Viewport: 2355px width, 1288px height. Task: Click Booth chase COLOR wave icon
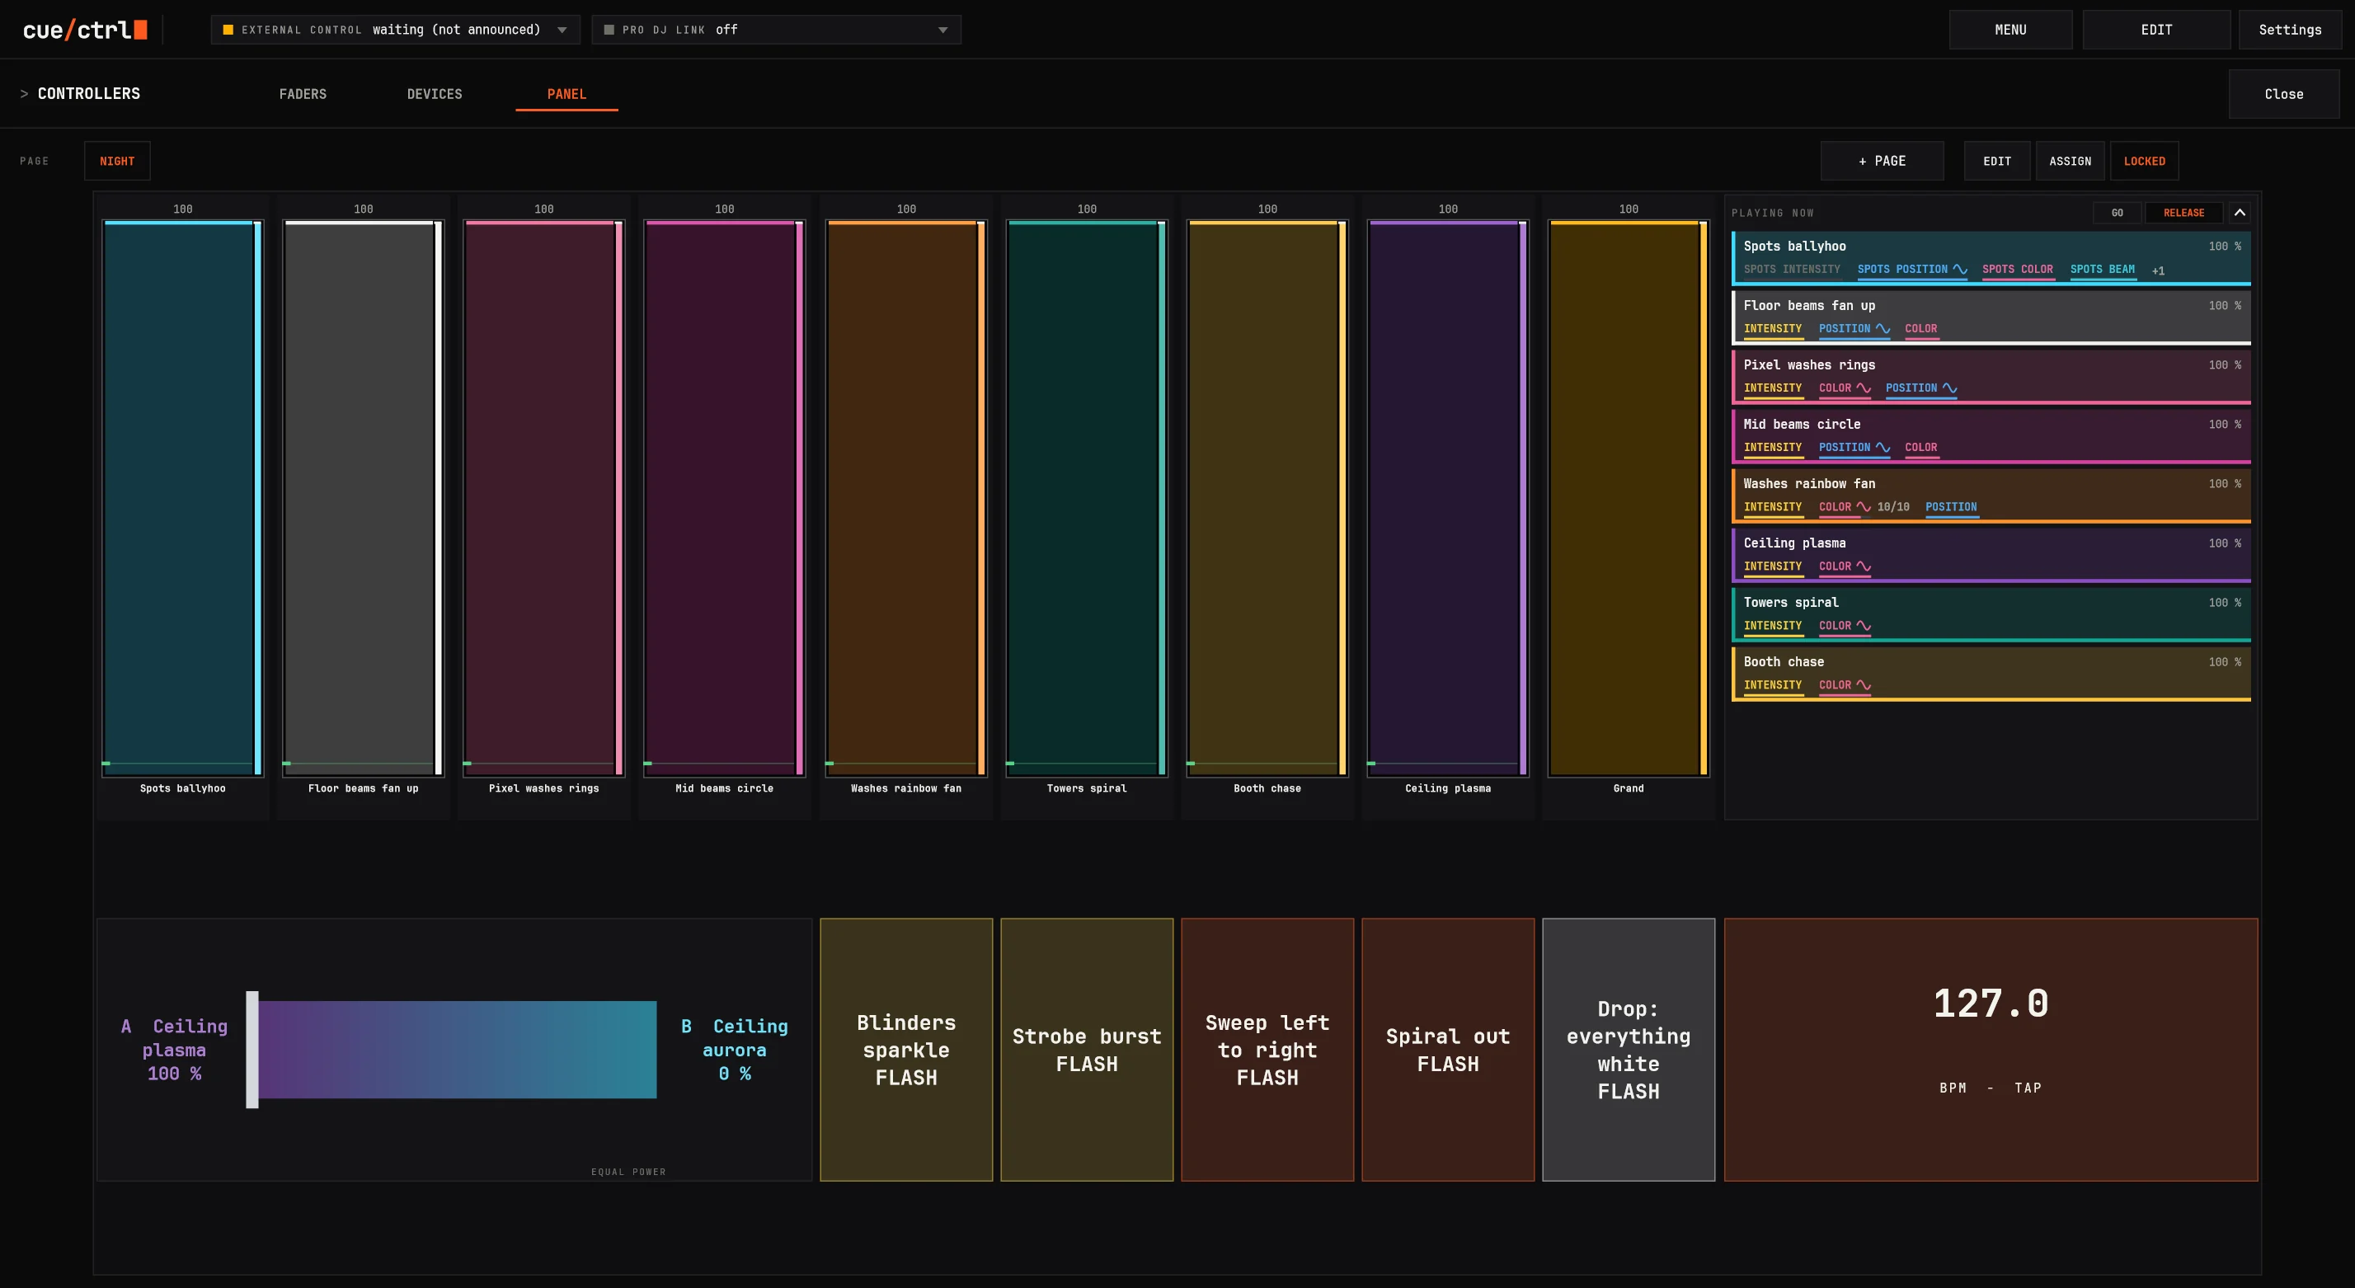tap(1864, 684)
